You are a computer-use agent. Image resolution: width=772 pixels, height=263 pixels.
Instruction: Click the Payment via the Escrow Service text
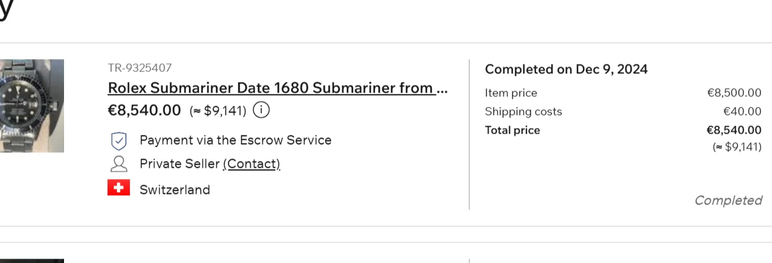point(235,141)
